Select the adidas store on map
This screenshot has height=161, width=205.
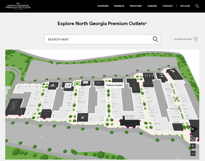[53, 86]
